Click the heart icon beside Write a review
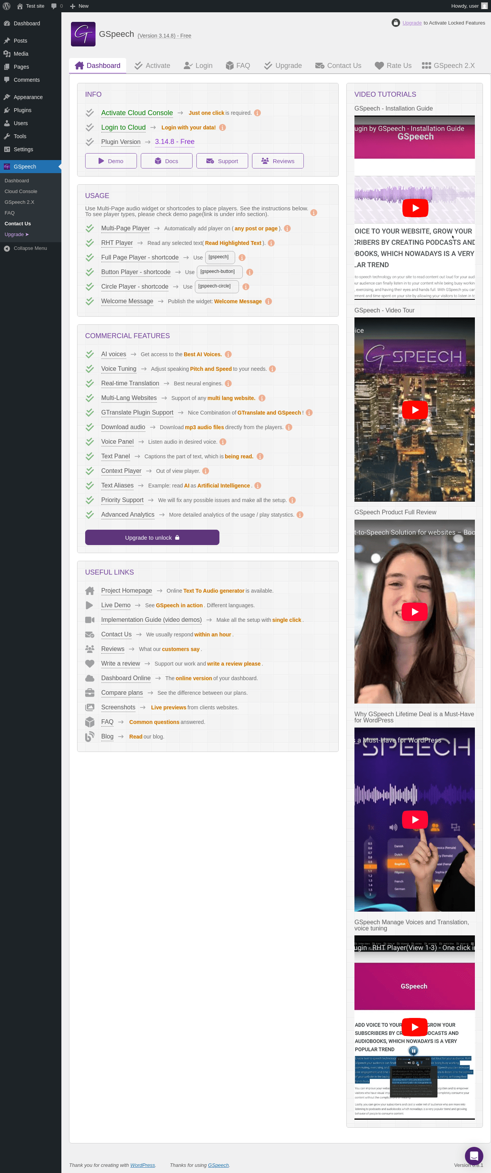The image size is (491, 1173). pos(90,663)
